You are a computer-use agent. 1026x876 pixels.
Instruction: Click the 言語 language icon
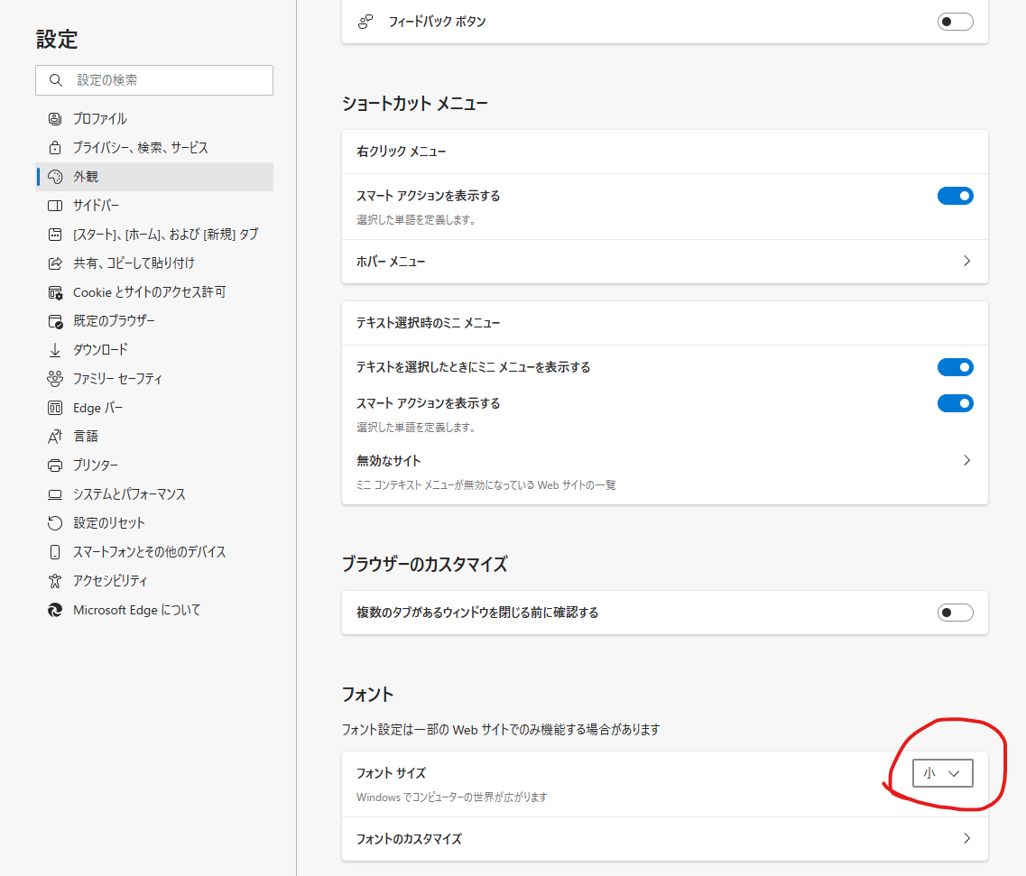55,437
